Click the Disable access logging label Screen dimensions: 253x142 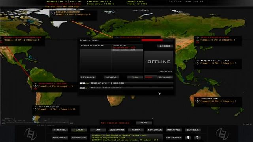coord(106,88)
